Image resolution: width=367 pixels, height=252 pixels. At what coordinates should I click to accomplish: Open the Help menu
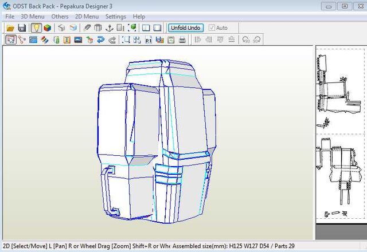click(x=139, y=17)
